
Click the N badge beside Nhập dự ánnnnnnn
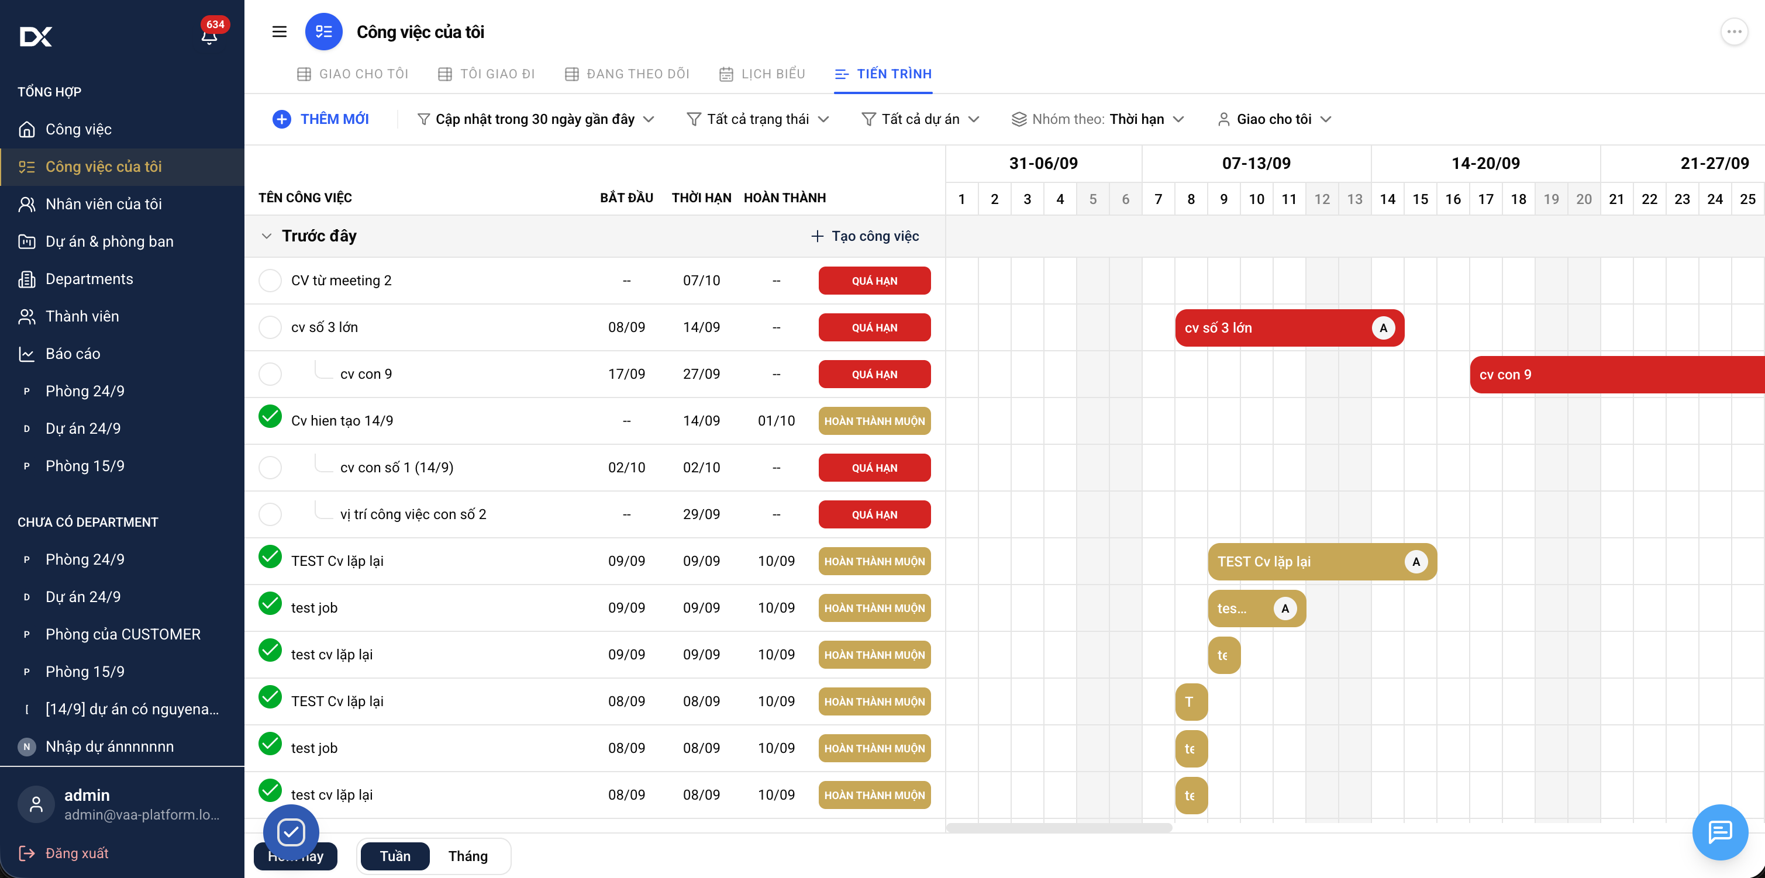coord(27,746)
